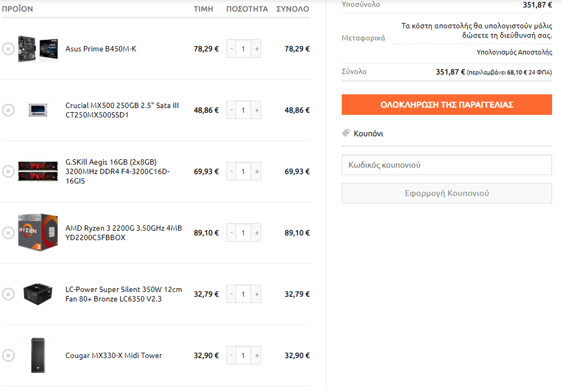The height and width of the screenshot is (390, 563).
Task: Increase quantity of AMD Ryzen 3 2200G
Action: (x=257, y=233)
